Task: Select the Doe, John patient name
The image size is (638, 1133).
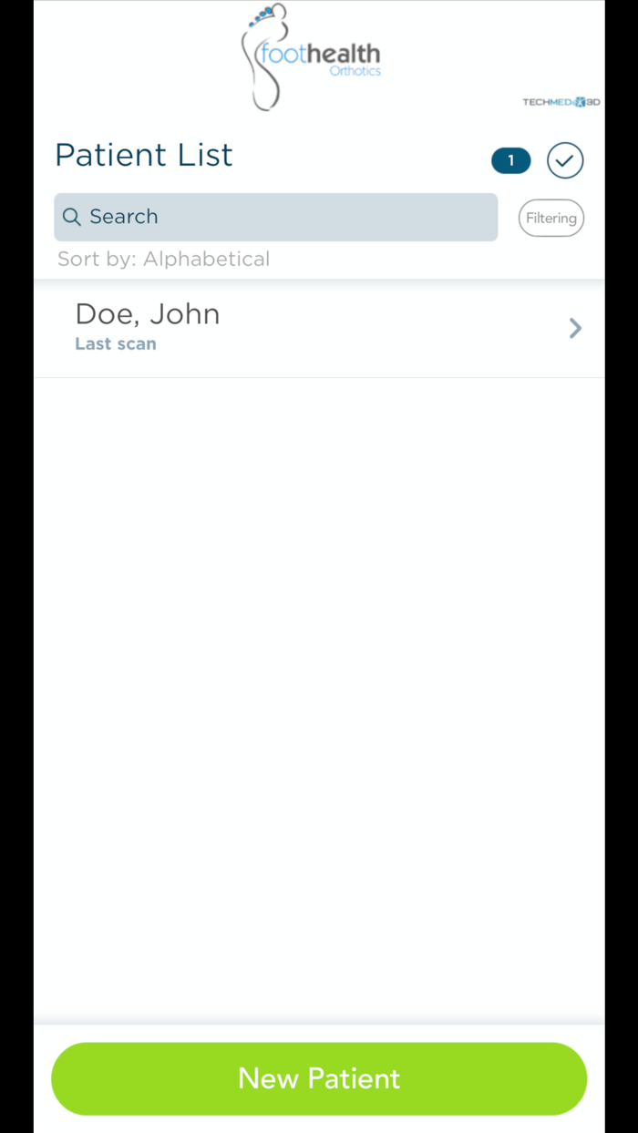Action: pos(148,314)
